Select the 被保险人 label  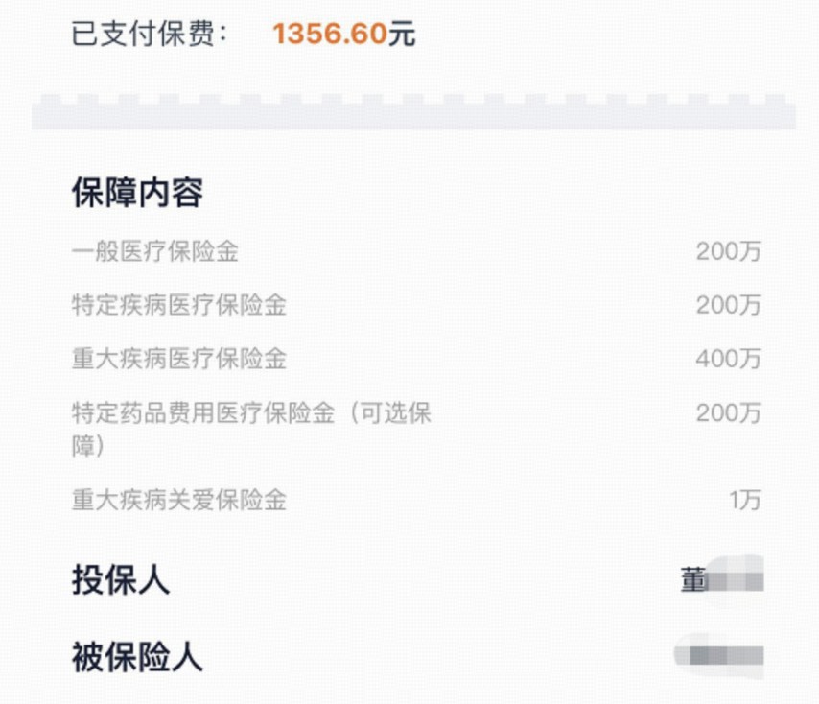137,657
